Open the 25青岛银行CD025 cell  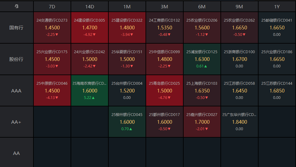tap(164, 91)
